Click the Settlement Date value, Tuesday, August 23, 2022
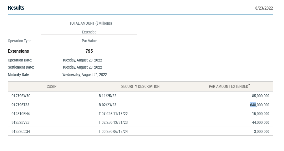 82,67
